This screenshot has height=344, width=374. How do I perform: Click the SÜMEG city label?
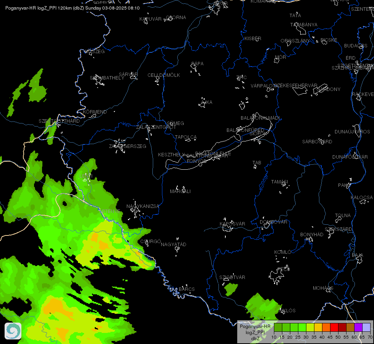(x=175, y=123)
